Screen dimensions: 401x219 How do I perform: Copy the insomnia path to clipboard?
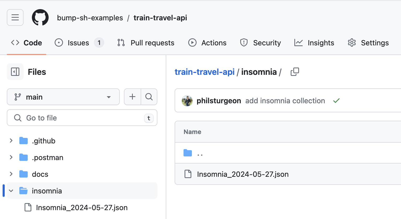pyautogui.click(x=295, y=72)
